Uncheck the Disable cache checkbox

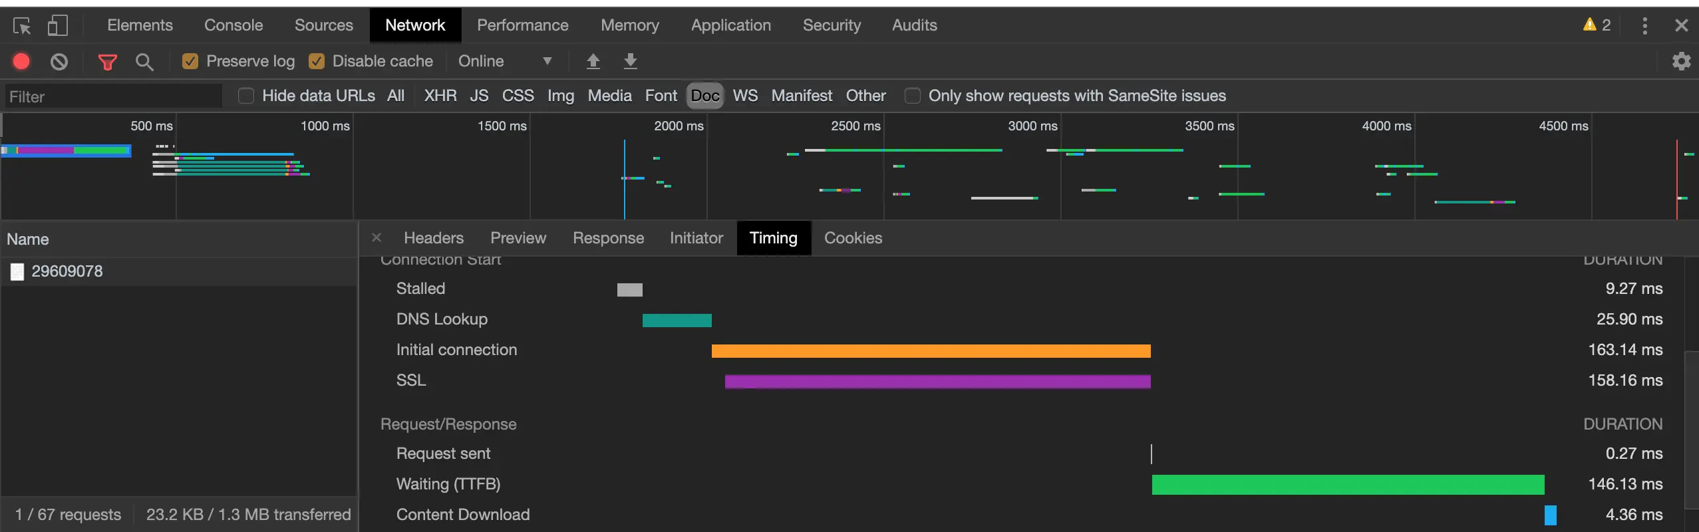[x=317, y=61]
